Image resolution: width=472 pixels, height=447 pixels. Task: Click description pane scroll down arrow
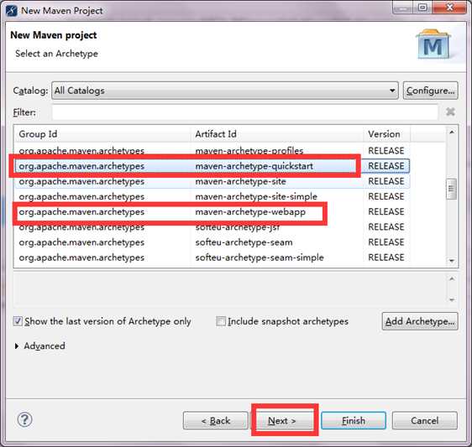click(452, 299)
